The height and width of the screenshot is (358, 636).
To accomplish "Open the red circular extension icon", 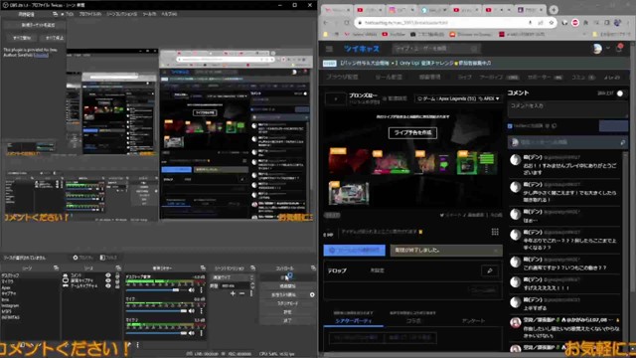I will [x=575, y=23].
